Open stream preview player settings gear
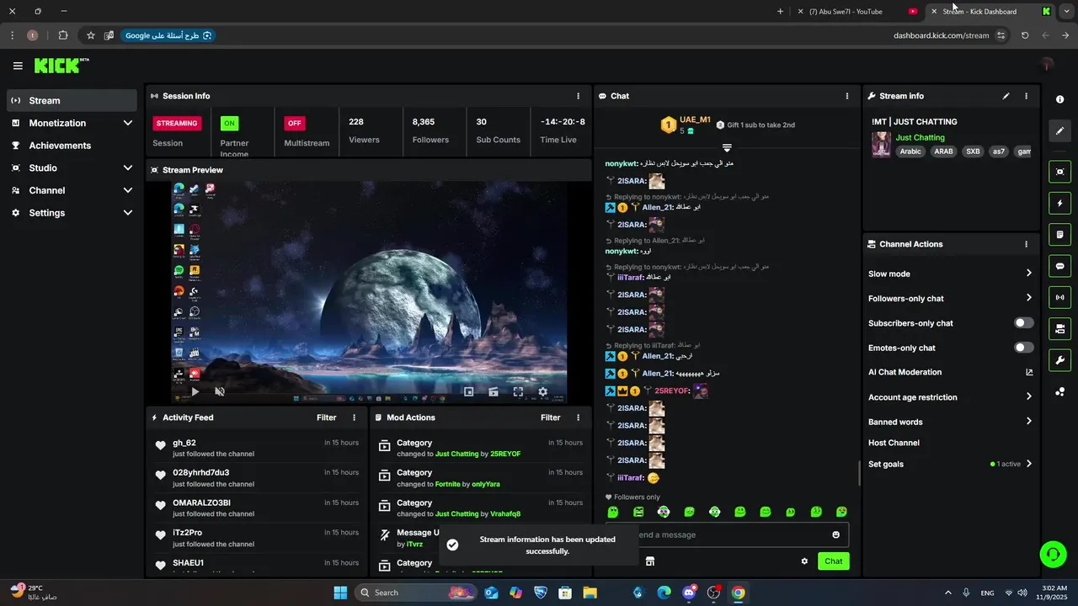 (x=542, y=391)
